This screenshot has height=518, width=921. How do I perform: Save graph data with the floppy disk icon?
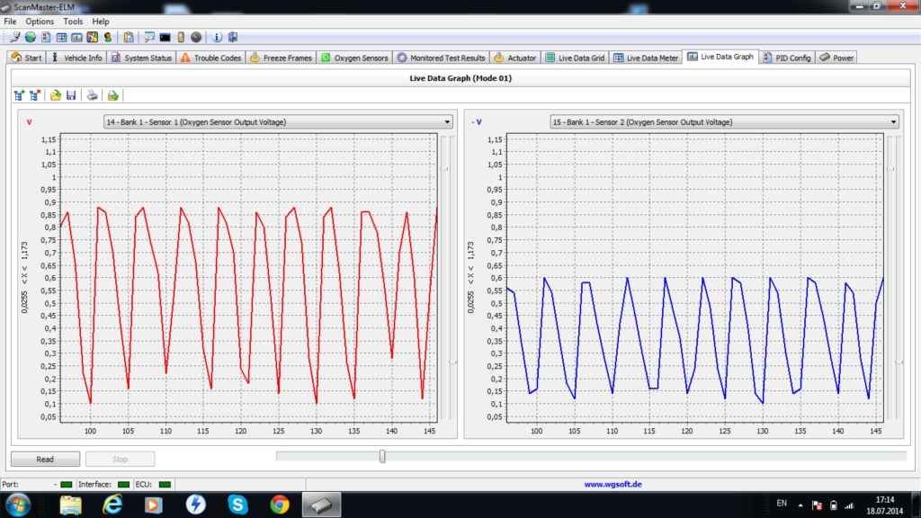click(x=71, y=94)
